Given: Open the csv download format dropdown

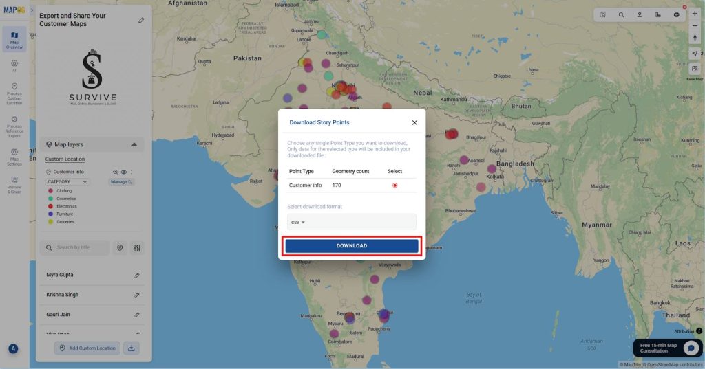Looking at the screenshot, I should point(298,222).
